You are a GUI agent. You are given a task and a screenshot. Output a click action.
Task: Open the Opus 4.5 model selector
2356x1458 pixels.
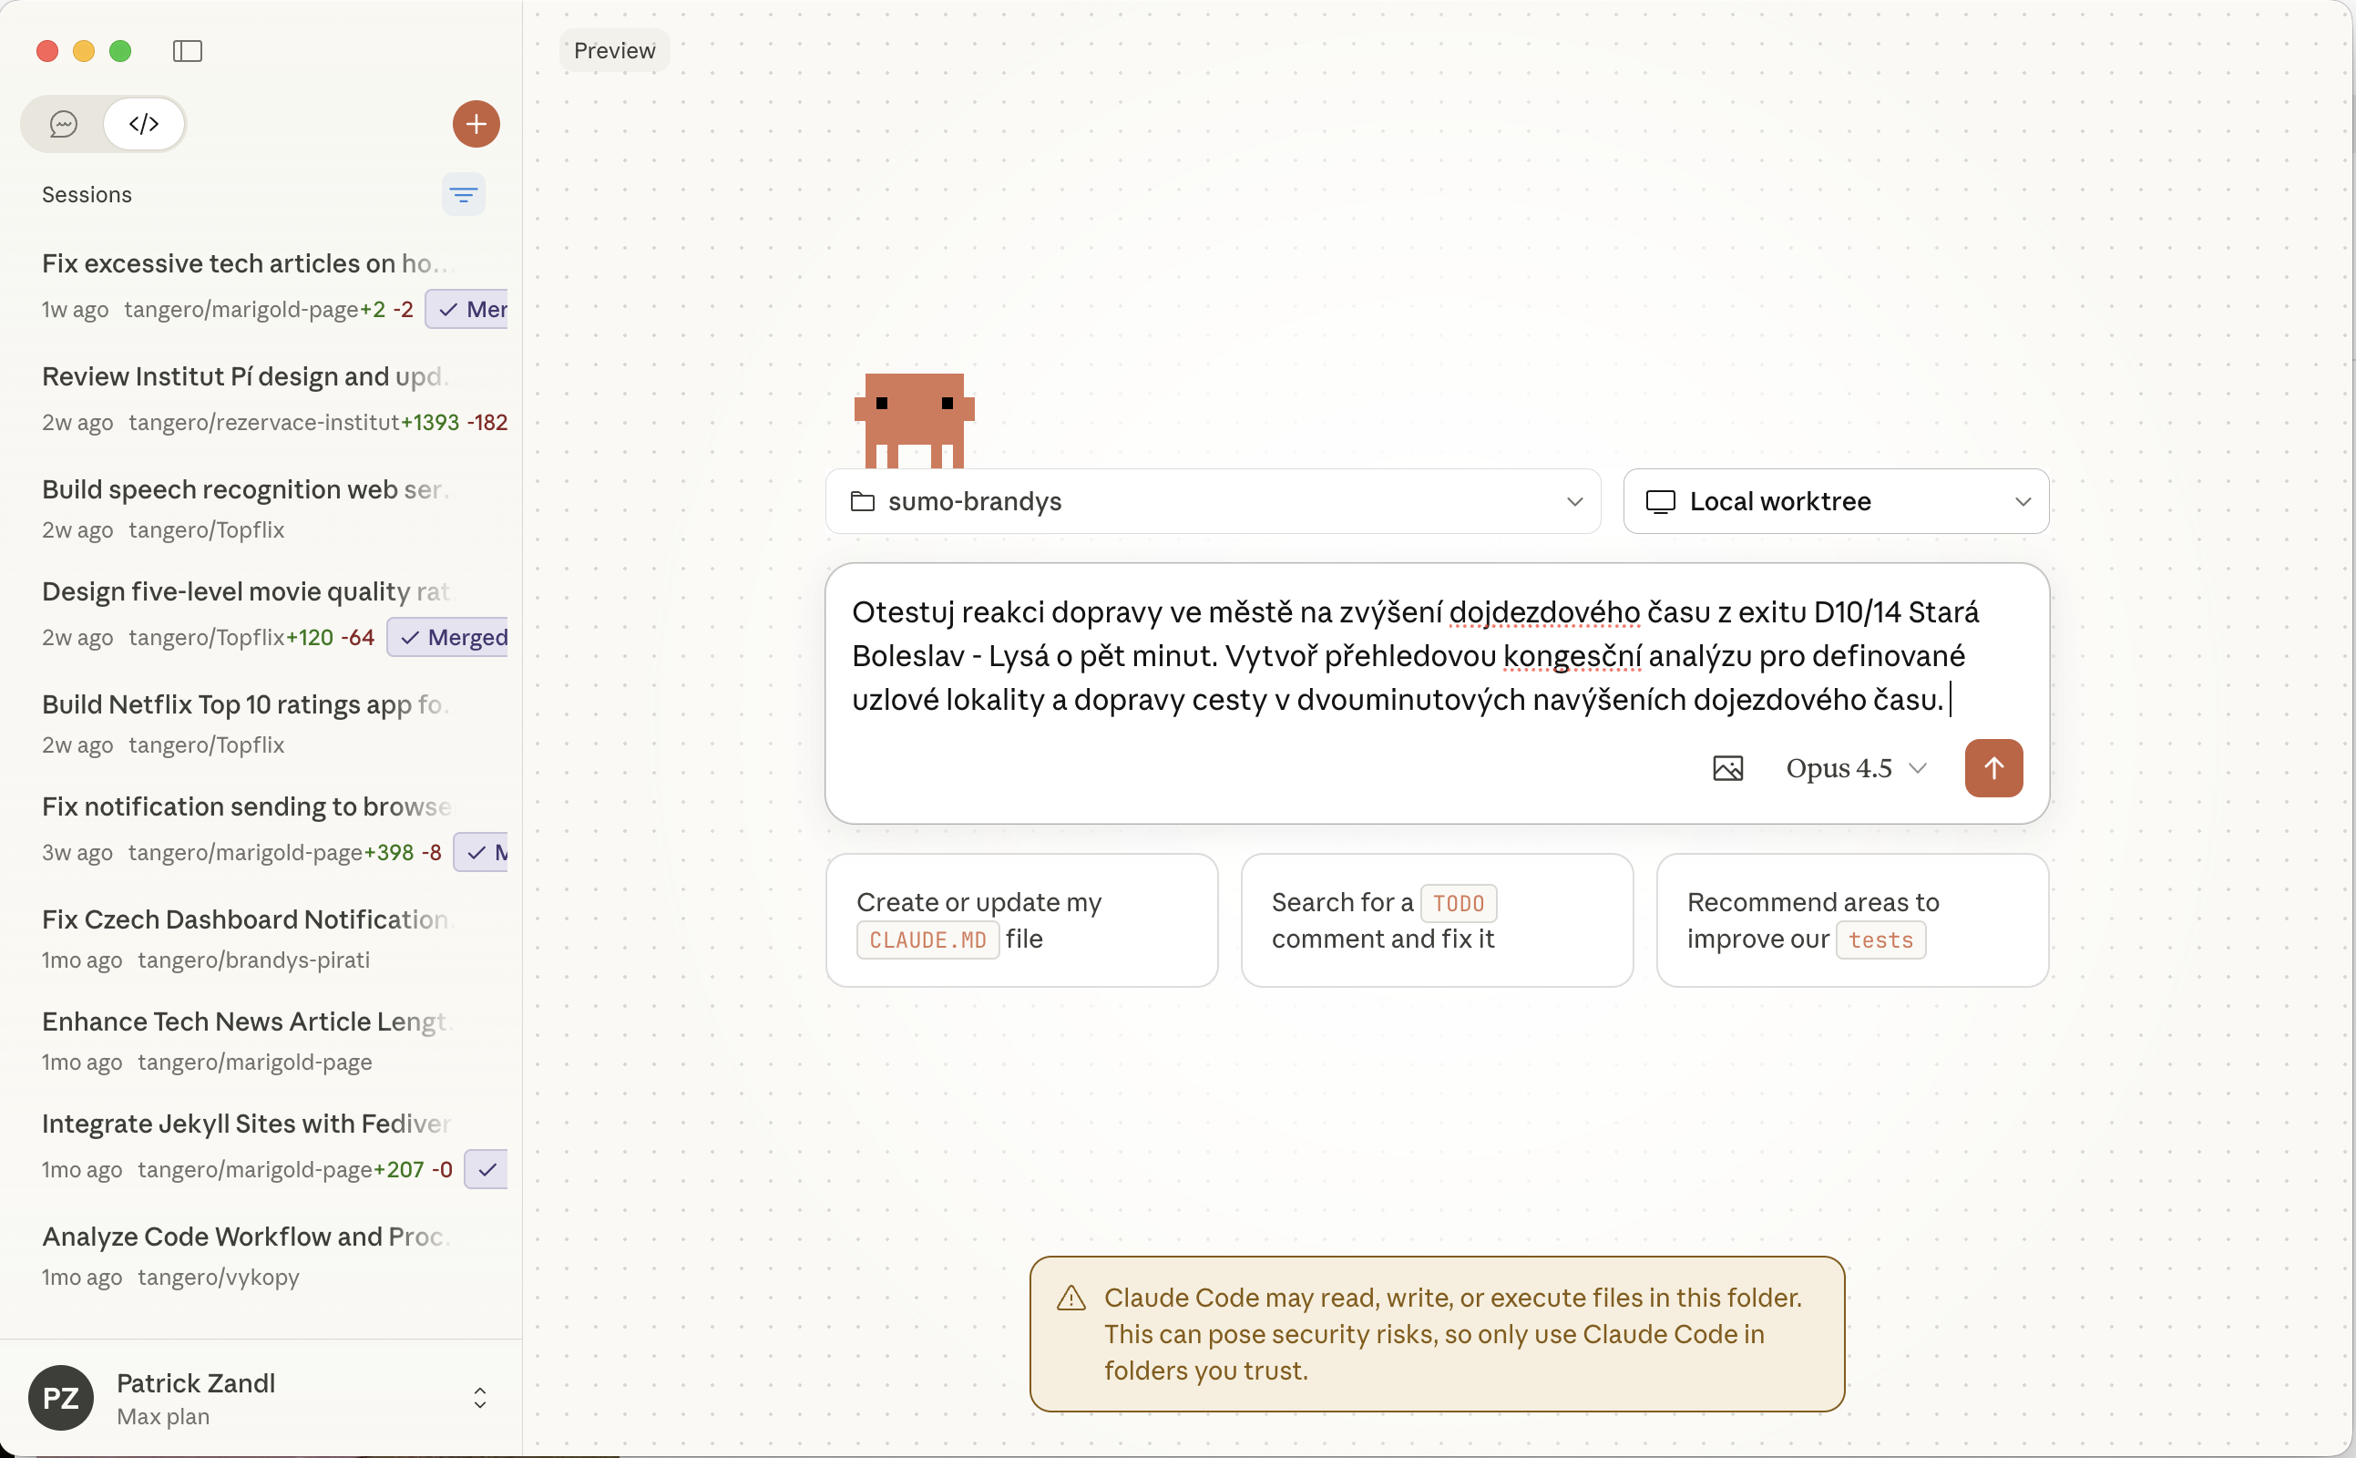[1855, 768]
